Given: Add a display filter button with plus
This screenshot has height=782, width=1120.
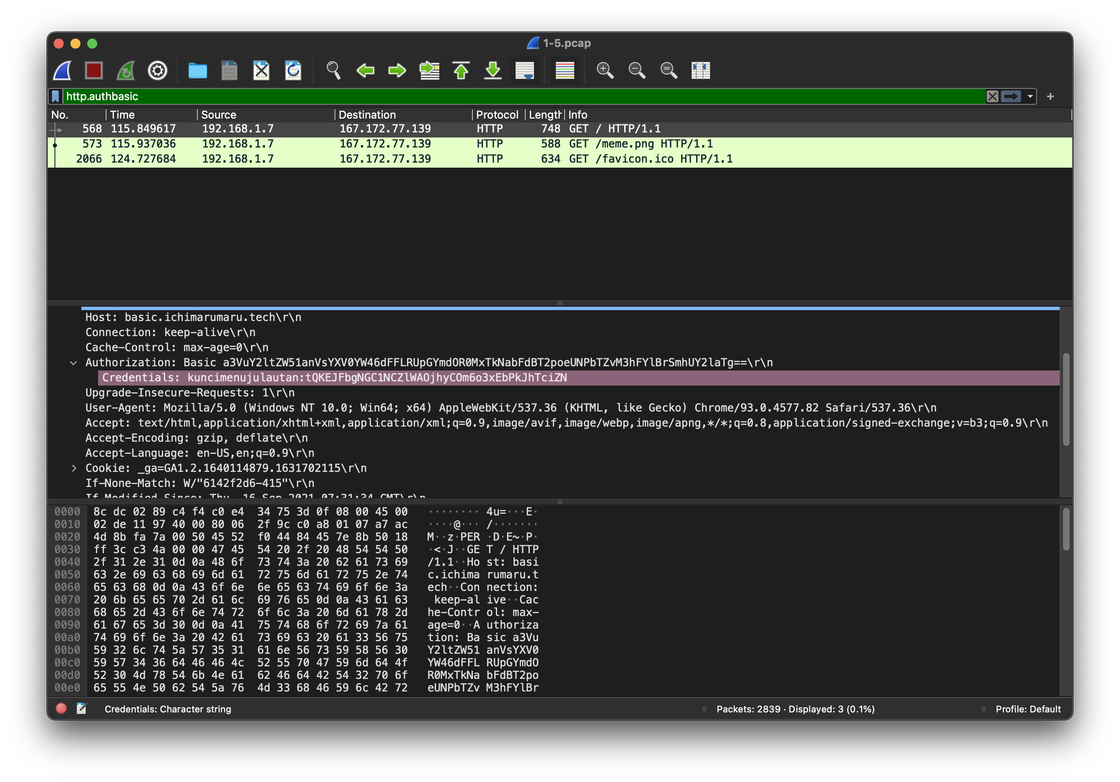Looking at the screenshot, I should 1050,96.
